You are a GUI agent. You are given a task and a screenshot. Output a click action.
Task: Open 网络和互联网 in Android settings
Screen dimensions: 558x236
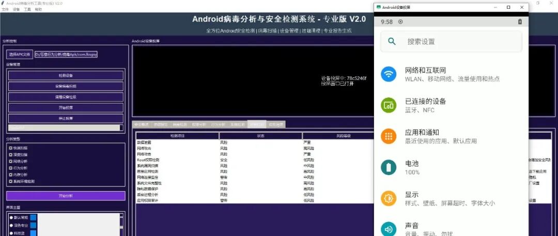tap(451, 75)
